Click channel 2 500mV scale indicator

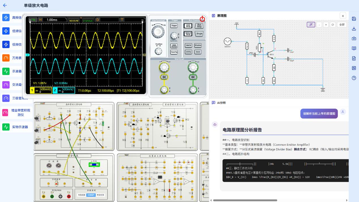64,91
